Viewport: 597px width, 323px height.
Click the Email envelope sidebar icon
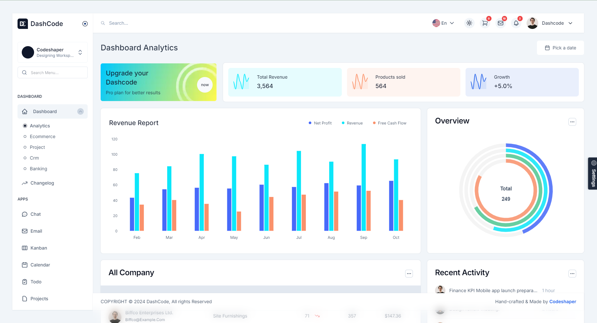(25, 231)
